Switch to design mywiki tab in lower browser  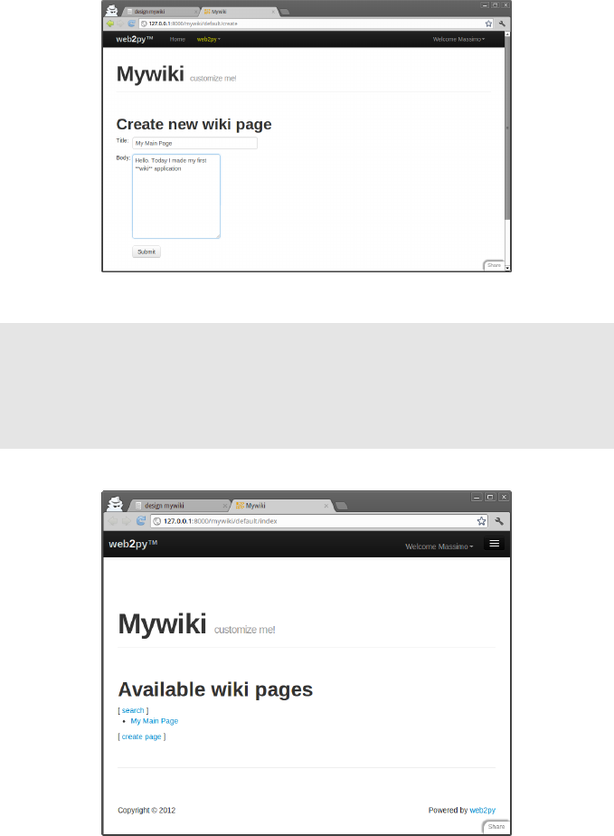[178, 506]
